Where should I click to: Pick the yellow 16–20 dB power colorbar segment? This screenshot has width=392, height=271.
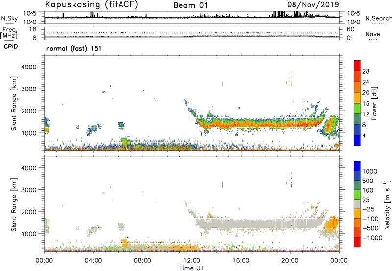[357, 97]
